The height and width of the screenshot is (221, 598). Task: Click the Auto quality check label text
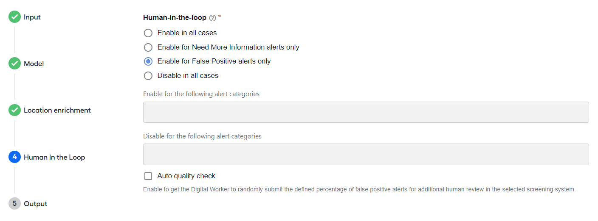point(186,176)
